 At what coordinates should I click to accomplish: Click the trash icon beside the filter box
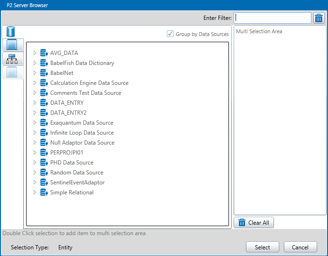pyautogui.click(x=319, y=18)
